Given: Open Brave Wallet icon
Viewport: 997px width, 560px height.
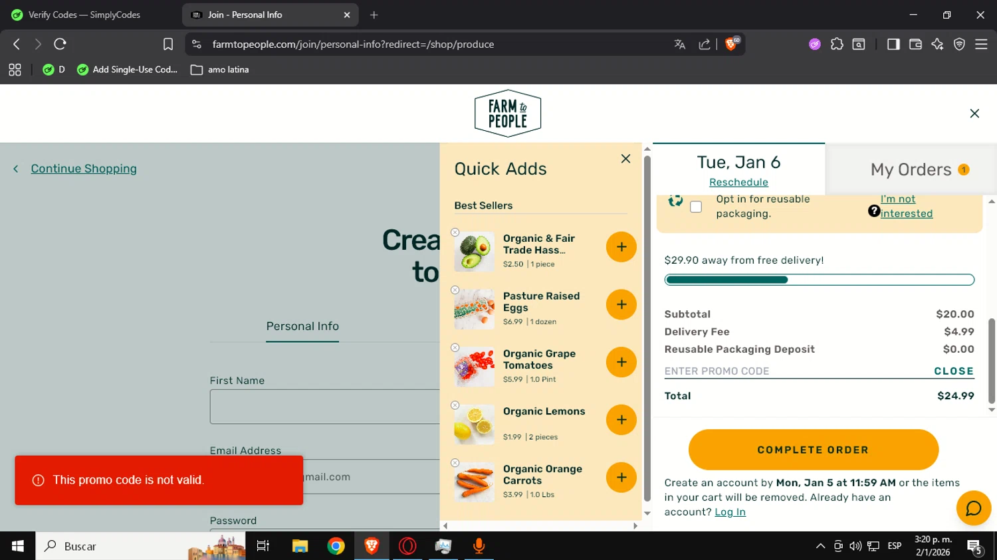Looking at the screenshot, I should [915, 45].
